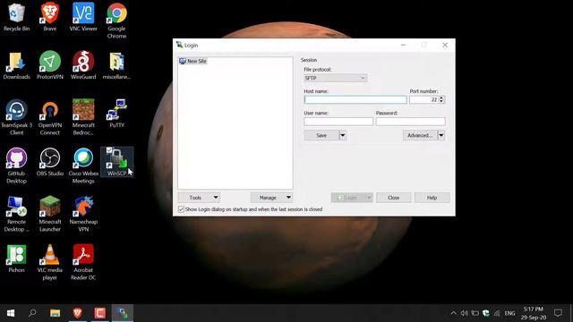Expand the Save button dropdown arrow
Image resolution: width=573 pixels, height=322 pixels.
pos(342,135)
